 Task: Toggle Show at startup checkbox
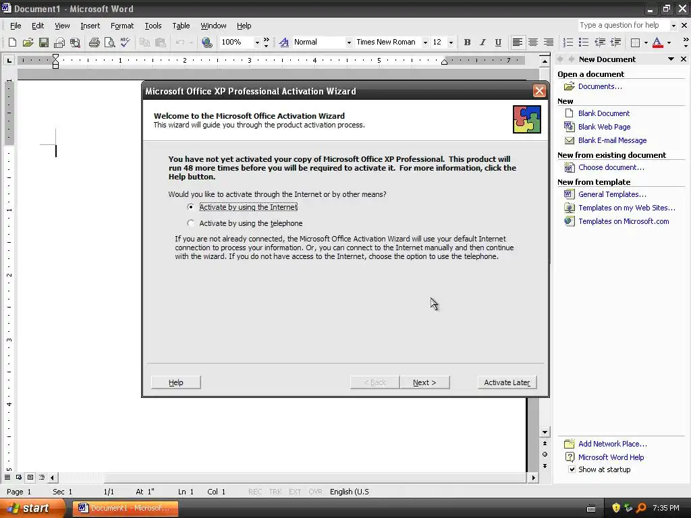coord(572,469)
